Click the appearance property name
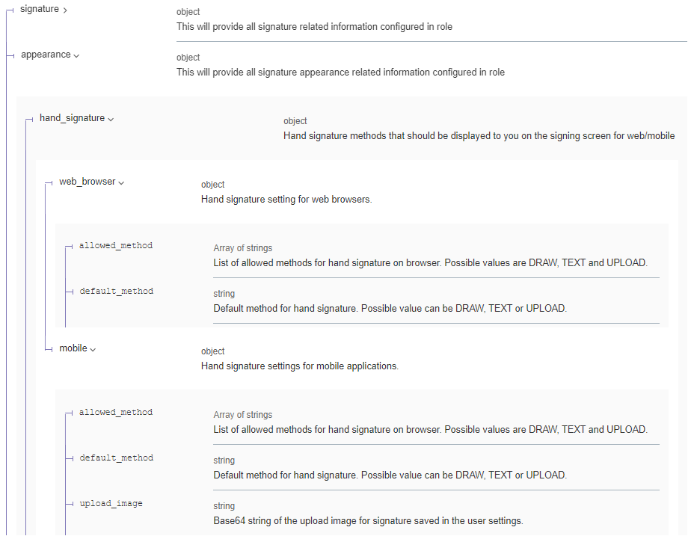Image resolution: width=694 pixels, height=542 pixels. (x=46, y=55)
